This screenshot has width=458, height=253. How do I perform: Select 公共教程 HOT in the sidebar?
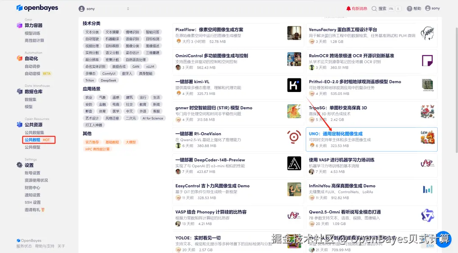(x=39, y=140)
